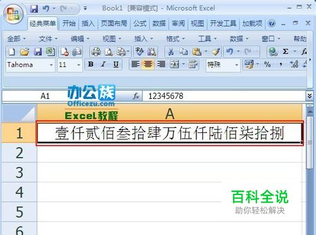Click the AutoSum sigma icon
The height and width of the screenshot is (235, 316).
tap(286, 52)
